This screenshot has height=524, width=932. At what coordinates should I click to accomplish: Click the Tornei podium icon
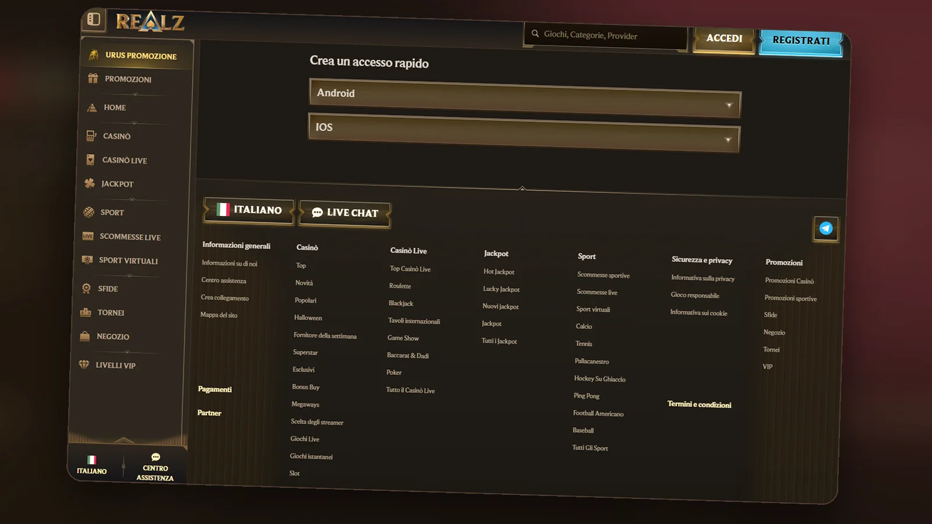tap(86, 312)
